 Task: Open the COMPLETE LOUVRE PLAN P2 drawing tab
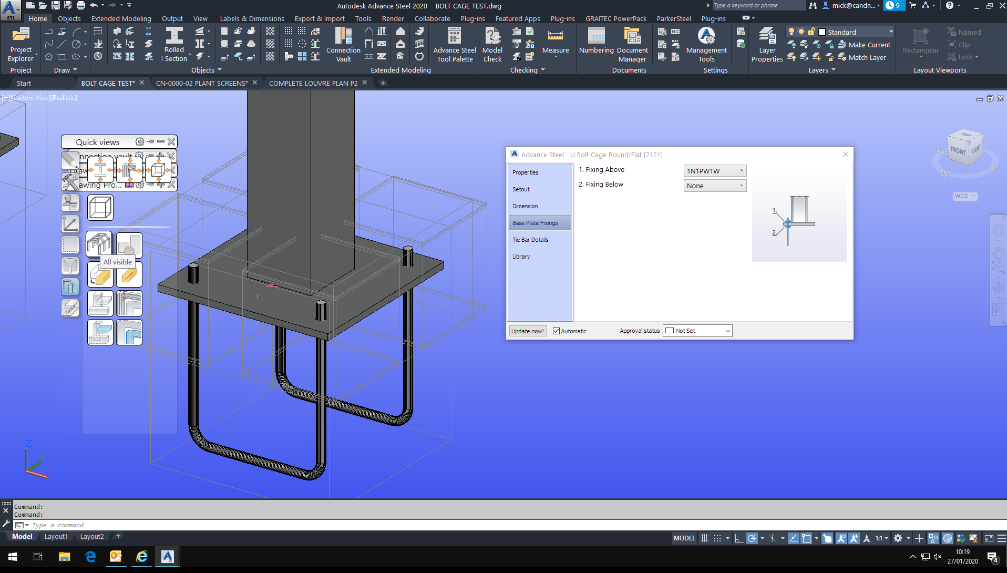pyautogui.click(x=313, y=83)
